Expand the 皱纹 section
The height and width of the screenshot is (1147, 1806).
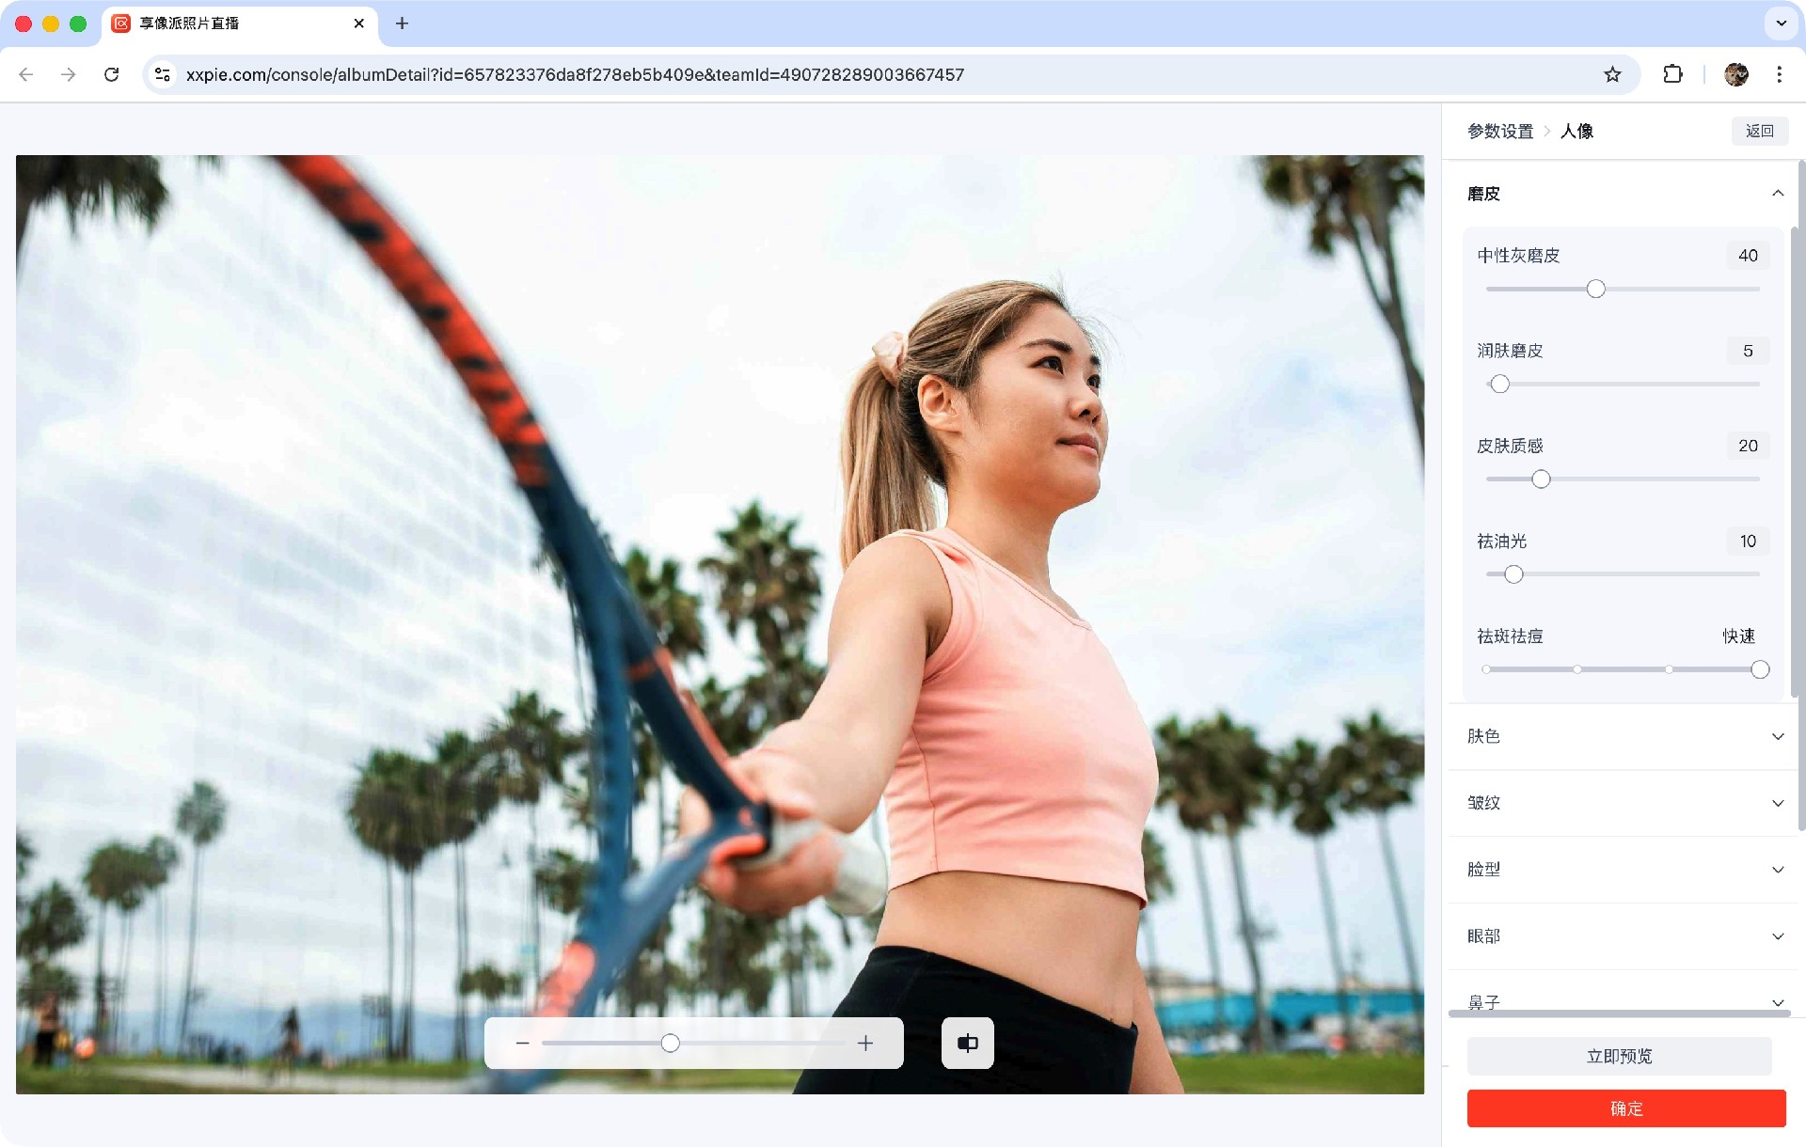click(1623, 803)
